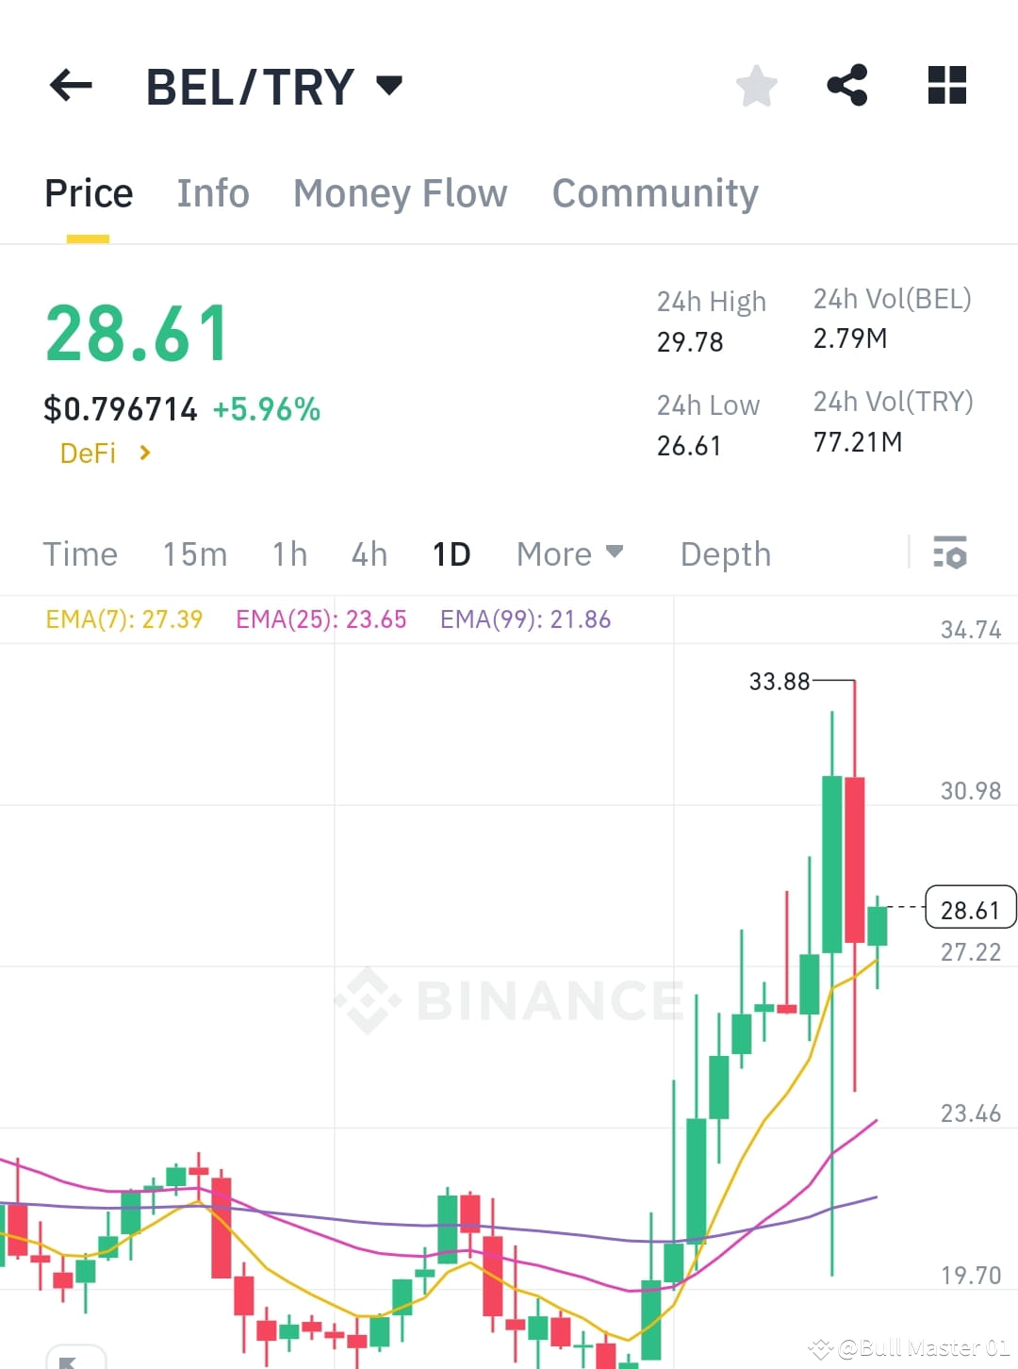
Task: Switch to the 4h timeframe
Action: point(368,554)
